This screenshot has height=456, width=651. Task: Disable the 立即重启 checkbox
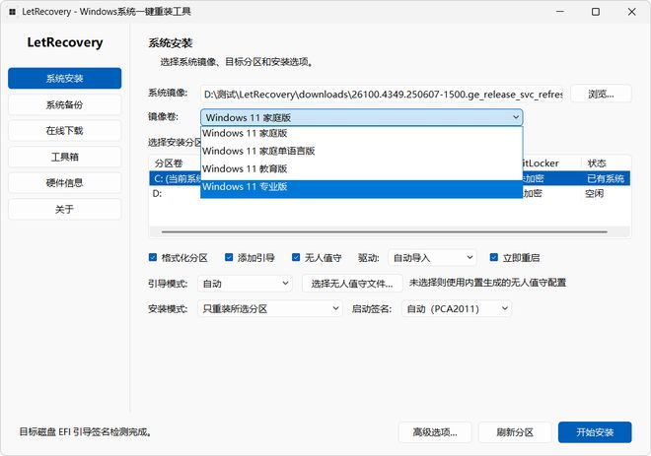click(493, 257)
